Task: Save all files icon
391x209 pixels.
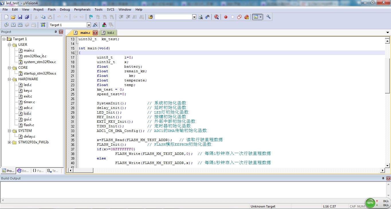Action: (27, 17)
